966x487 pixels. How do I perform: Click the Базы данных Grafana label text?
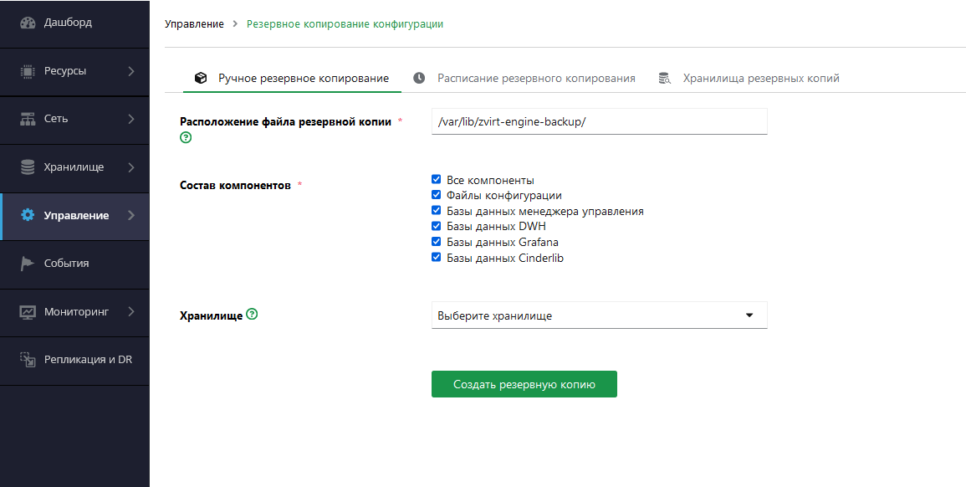pos(503,243)
